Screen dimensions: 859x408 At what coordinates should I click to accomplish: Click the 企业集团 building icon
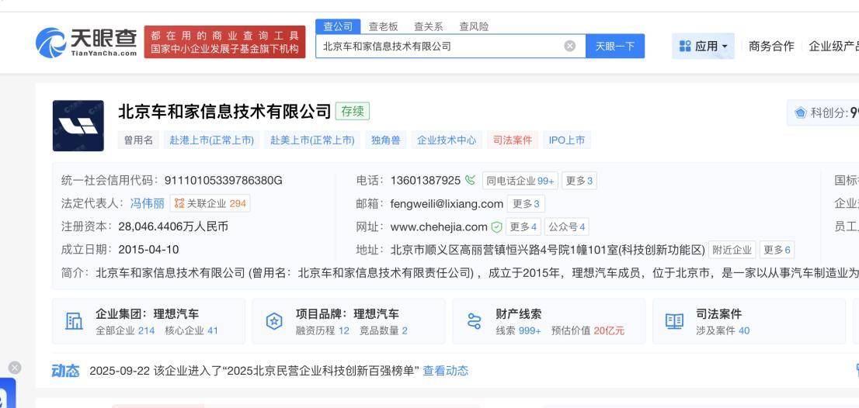[x=74, y=321]
